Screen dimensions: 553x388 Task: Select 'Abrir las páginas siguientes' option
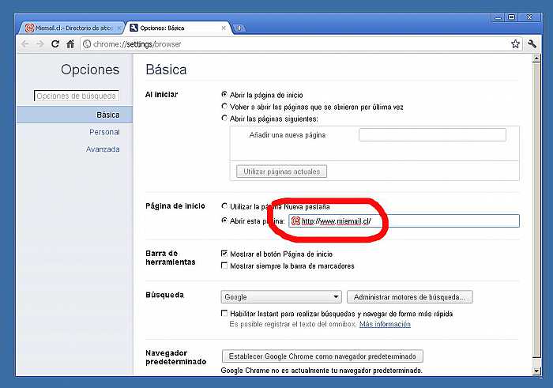click(224, 119)
